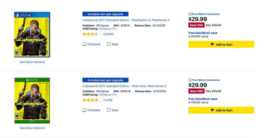Click Free SteelBook case offer, PlayStation listing
Image resolution: width=273 pixels, height=138 pixels.
tap(203, 33)
